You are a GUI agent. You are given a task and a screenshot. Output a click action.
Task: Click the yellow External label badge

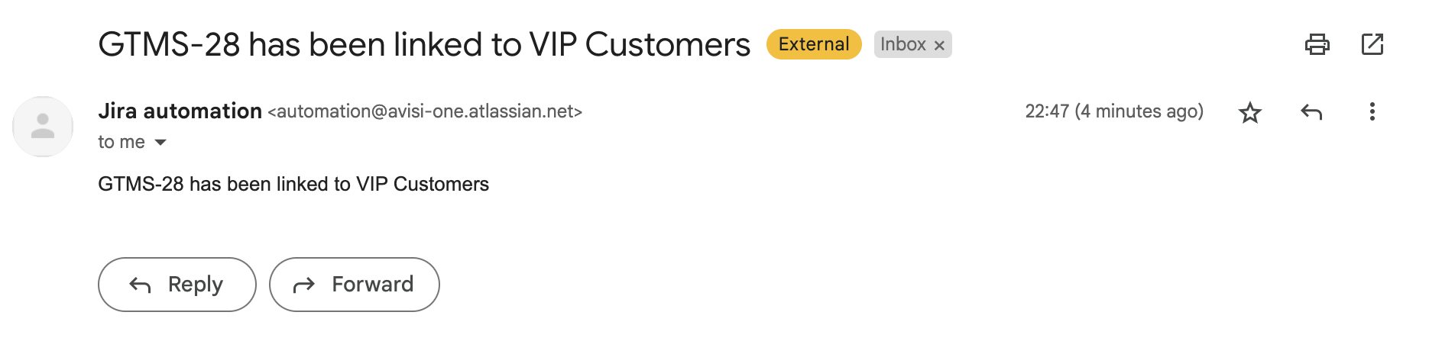tap(814, 44)
